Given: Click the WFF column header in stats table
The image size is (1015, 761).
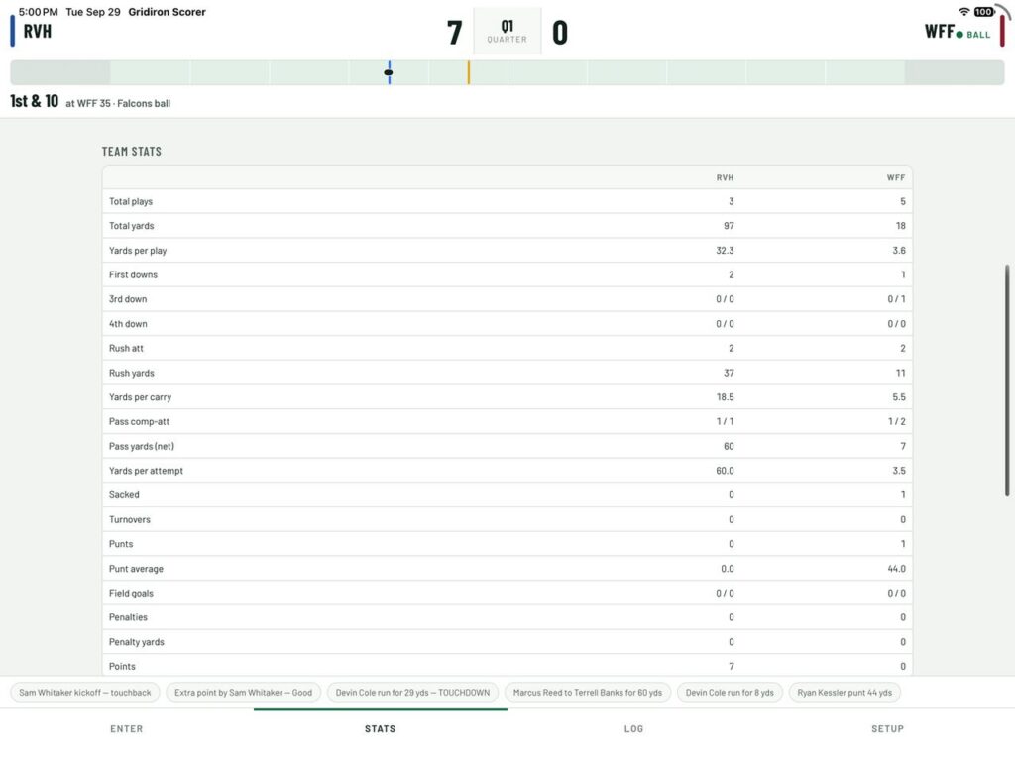Looking at the screenshot, I should coord(896,178).
